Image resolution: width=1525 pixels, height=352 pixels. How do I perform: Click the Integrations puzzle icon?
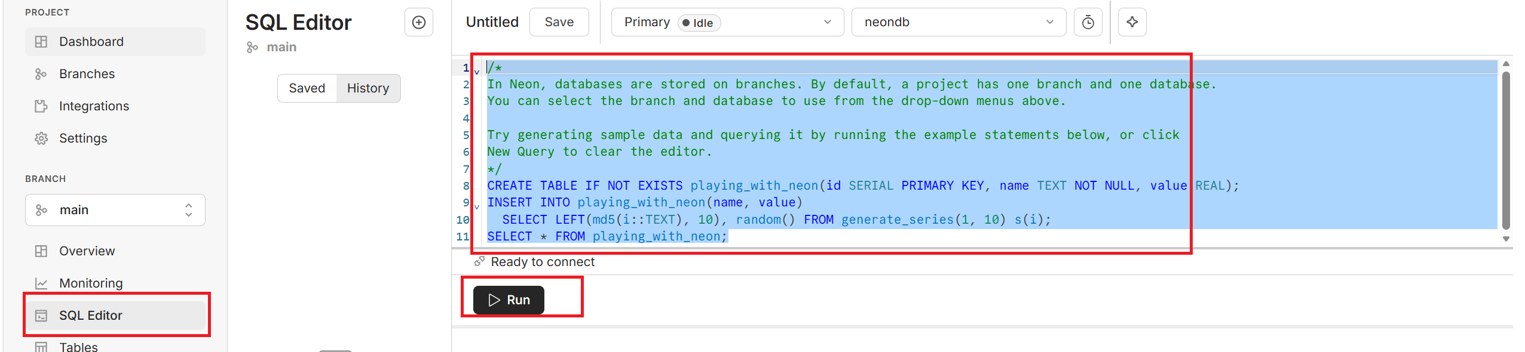tap(41, 106)
